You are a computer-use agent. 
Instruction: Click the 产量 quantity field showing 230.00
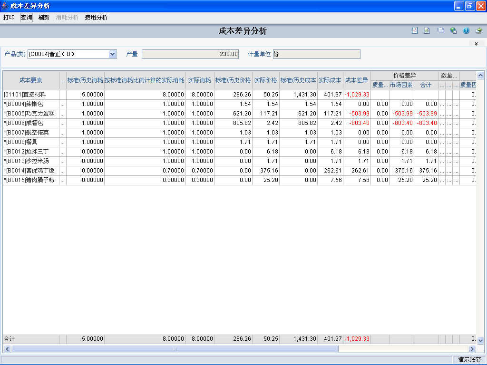click(190, 54)
